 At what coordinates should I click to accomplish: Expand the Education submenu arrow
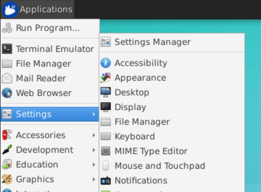(93, 165)
